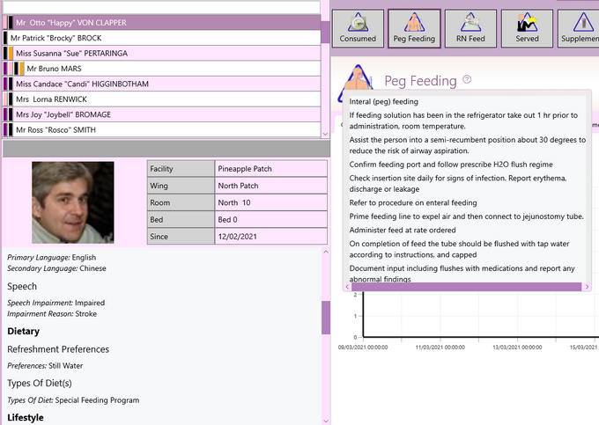This screenshot has width=599, height=425.
Task: Click the profile details scrollbar thumb
Action: point(326,318)
